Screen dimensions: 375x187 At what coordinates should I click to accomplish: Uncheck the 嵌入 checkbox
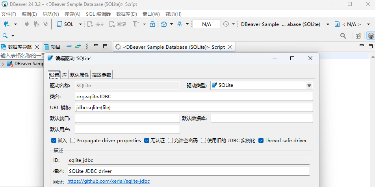click(54, 141)
